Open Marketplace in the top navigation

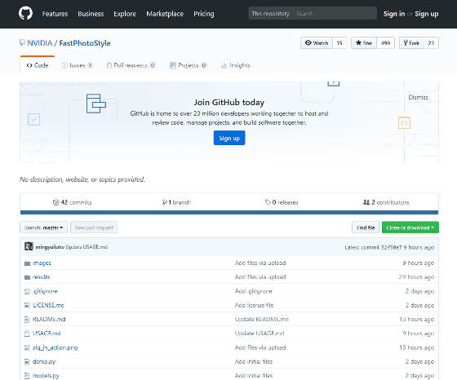click(165, 14)
